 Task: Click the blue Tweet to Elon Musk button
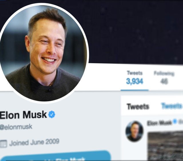pyautogui.click(x=55, y=156)
